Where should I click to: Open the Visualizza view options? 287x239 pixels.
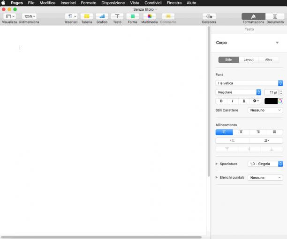(10, 16)
